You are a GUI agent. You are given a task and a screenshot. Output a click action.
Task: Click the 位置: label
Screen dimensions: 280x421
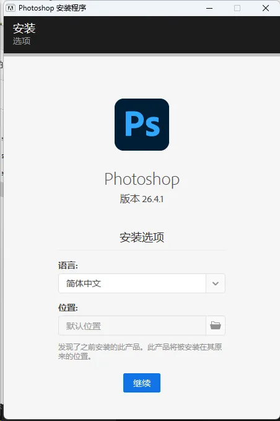68,308
